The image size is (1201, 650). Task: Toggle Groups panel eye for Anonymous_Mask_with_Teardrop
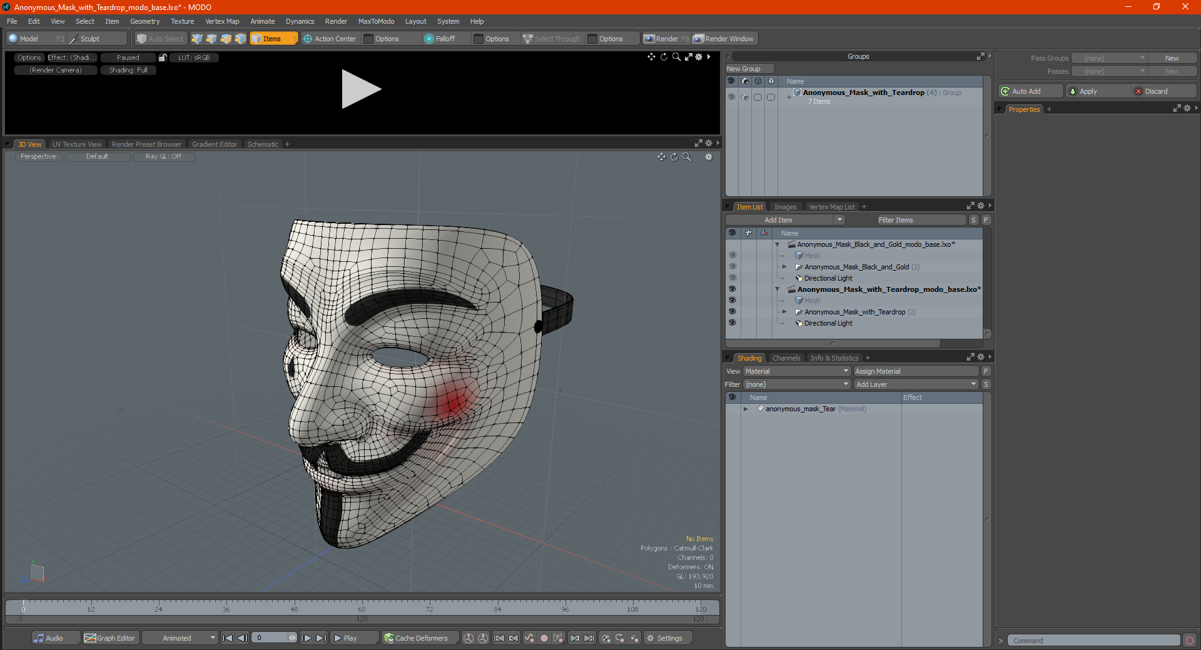[x=731, y=97]
